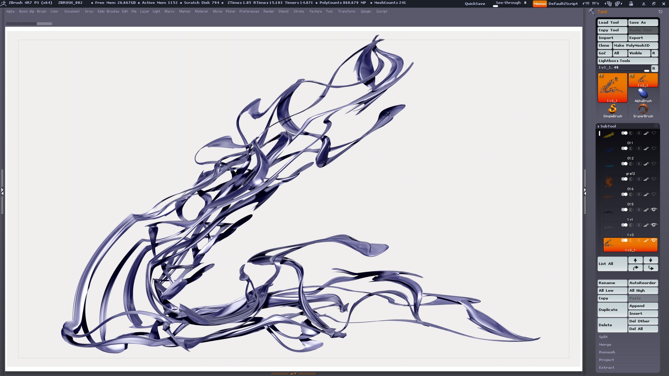The image size is (669, 376).
Task: Toggle visibility eye of 1v1 subtool
Action: [x=654, y=210]
